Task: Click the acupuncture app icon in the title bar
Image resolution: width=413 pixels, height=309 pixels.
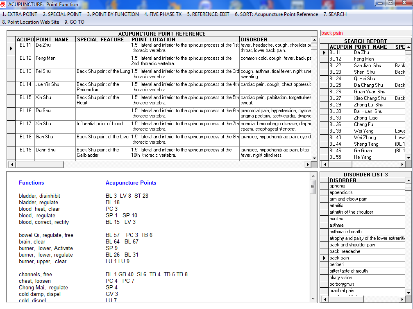Action: coord(4,4)
